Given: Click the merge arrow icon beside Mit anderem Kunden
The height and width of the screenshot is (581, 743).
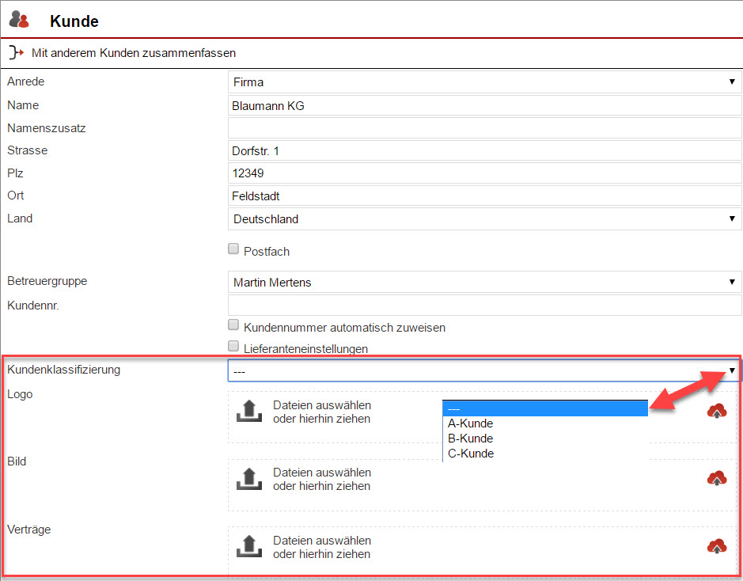Looking at the screenshot, I should 16,53.
